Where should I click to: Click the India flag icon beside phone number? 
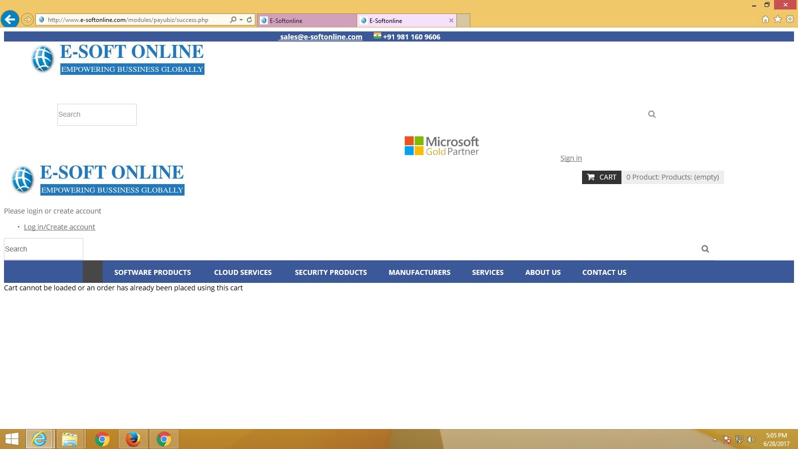coord(378,36)
